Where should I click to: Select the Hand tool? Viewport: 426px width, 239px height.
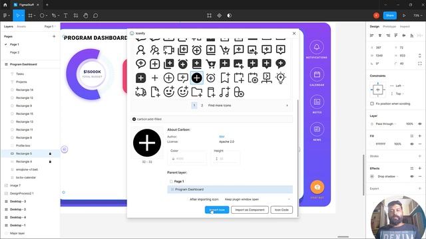click(x=86, y=15)
